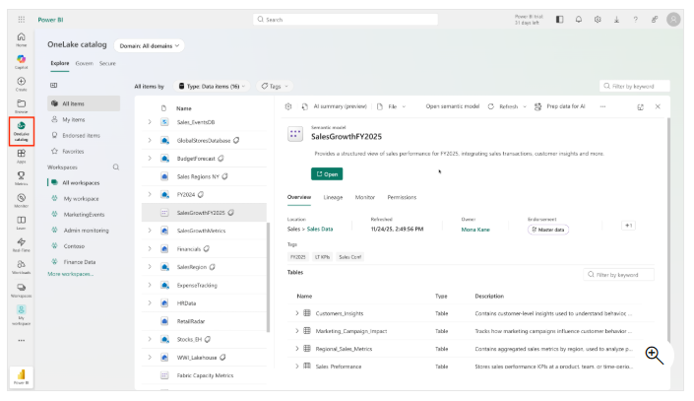Switch to the Secure tab
The width and height of the screenshot is (694, 401).
pos(107,63)
